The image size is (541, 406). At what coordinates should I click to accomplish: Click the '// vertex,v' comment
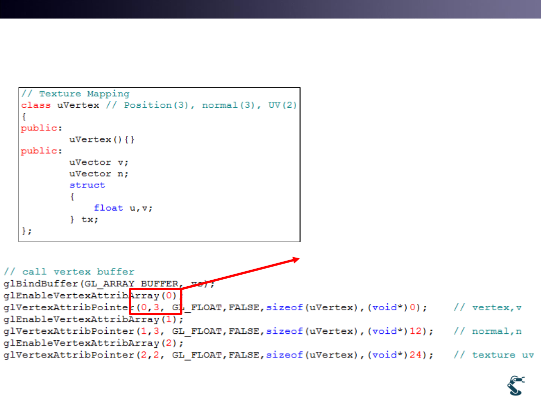(487, 307)
